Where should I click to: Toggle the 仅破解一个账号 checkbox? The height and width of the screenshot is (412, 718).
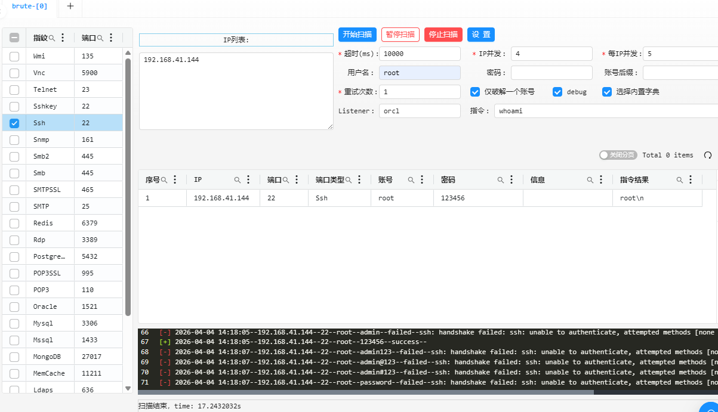[x=475, y=92]
